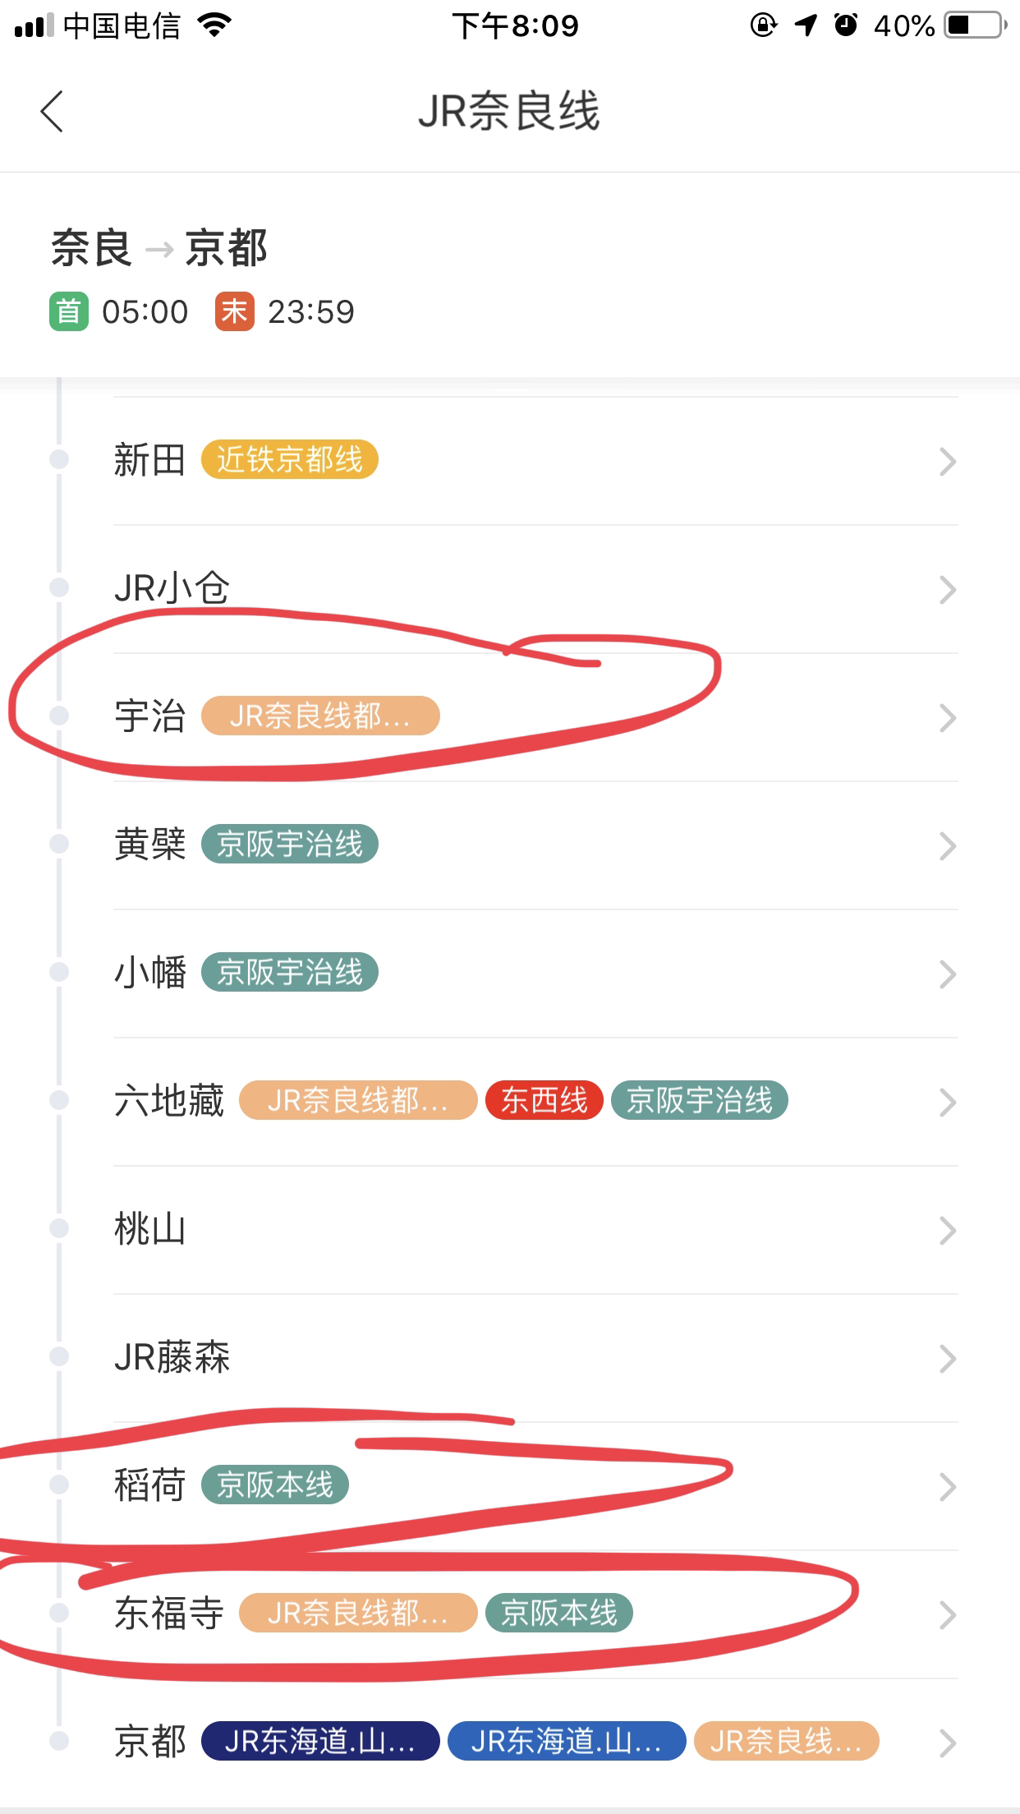This screenshot has height=1814, width=1020.
Task: Expand the 桃山 station chevron
Action: click(948, 1231)
